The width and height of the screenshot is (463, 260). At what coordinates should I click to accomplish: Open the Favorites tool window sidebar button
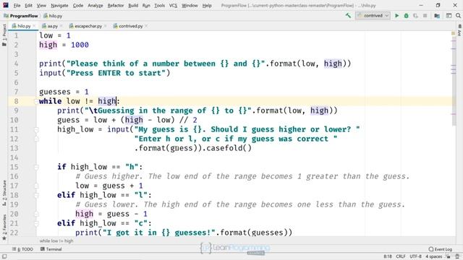[x=4, y=227]
